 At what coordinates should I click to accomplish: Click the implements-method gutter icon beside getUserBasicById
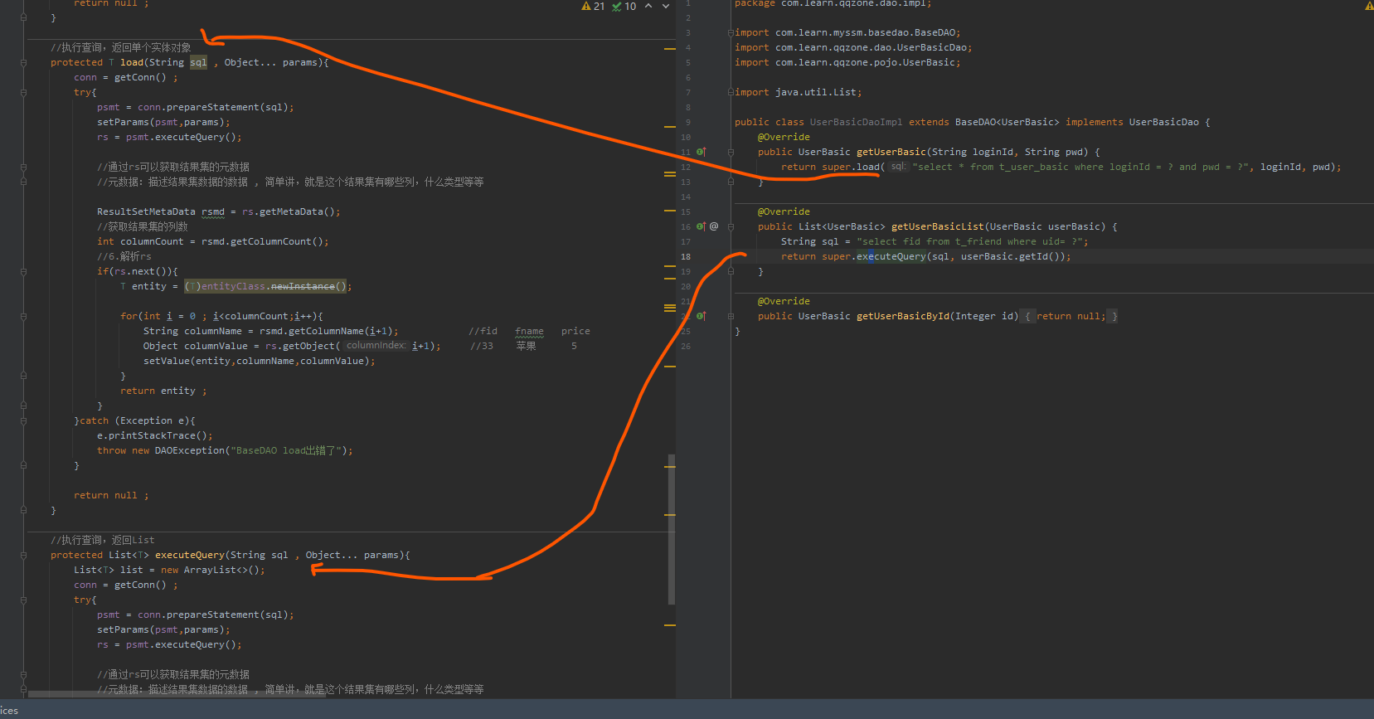701,316
